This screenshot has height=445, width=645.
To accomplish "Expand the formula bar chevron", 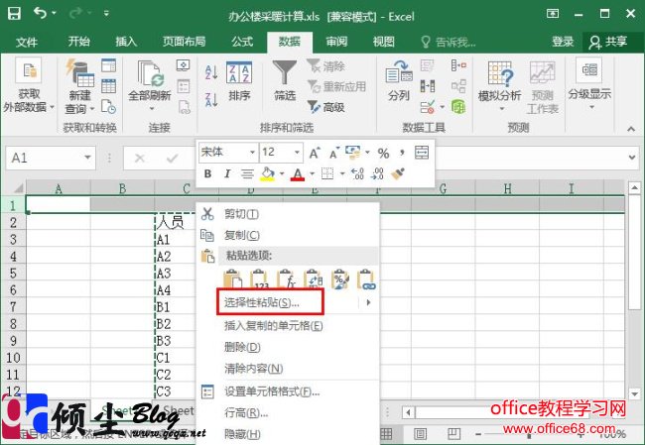I will (x=632, y=158).
